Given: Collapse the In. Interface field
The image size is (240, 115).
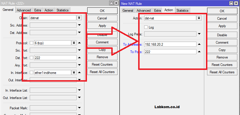Looking at the screenshot, I should click(x=79, y=72).
